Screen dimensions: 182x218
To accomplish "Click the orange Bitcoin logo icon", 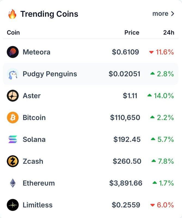I will click(x=13, y=118).
